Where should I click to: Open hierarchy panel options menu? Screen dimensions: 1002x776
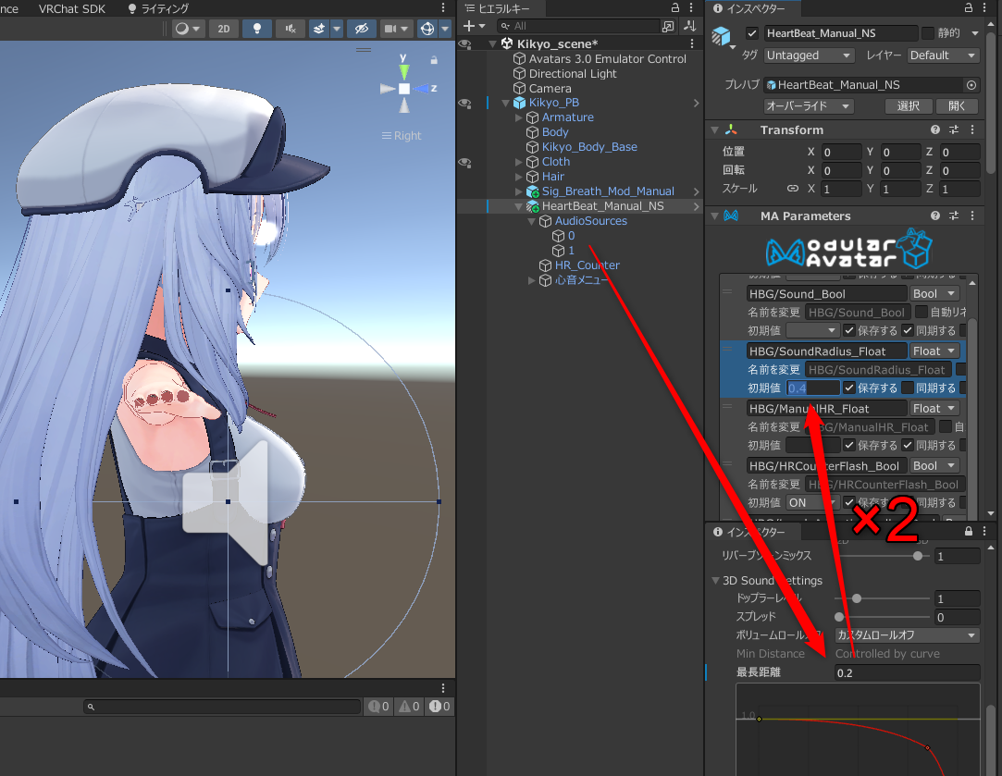click(691, 7)
